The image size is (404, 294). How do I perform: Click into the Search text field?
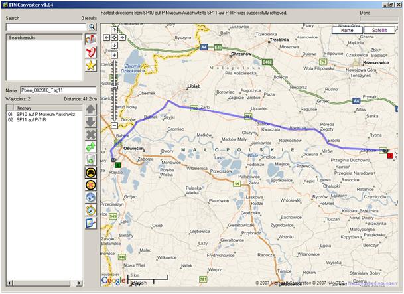pyautogui.click(x=46, y=27)
